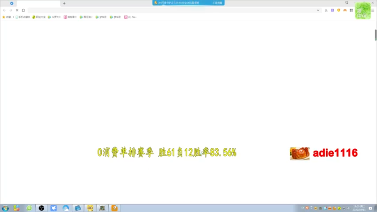377x212 pixels.
Task: Go back to the previous page
Action: coord(4,10)
